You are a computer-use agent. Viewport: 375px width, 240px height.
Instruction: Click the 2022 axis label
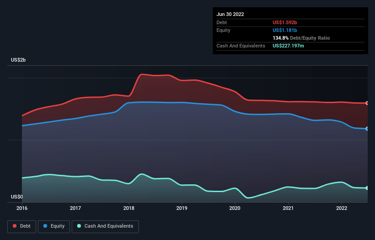click(x=342, y=208)
